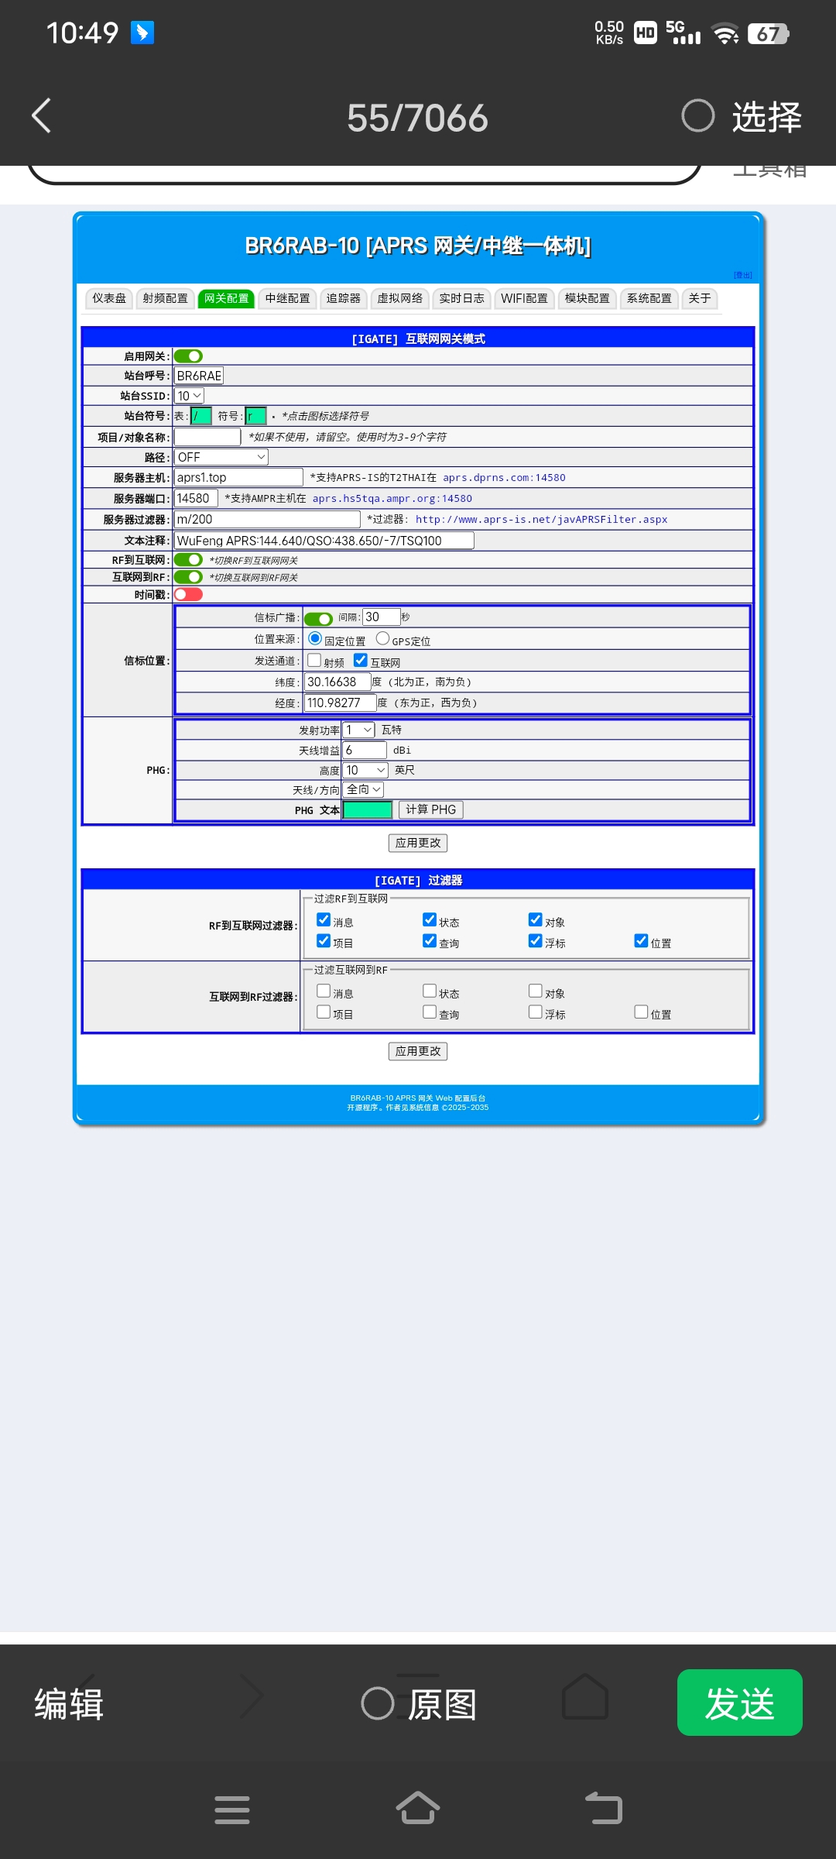Click the 服务器主机 server host input field
The width and height of the screenshot is (836, 1859).
(x=238, y=477)
